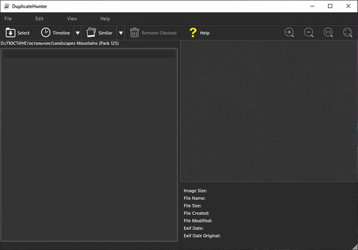The width and height of the screenshot is (358, 250).
Task: Maximize the DuplicateHunter window
Action: [x=330, y=6]
